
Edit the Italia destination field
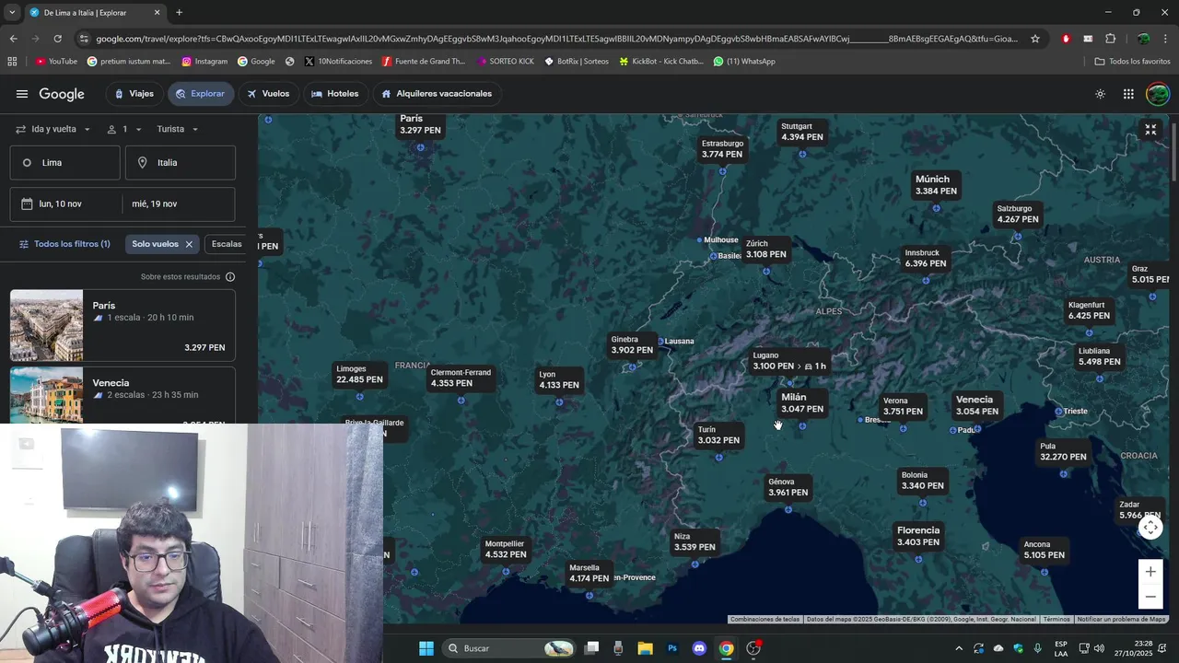click(x=181, y=162)
